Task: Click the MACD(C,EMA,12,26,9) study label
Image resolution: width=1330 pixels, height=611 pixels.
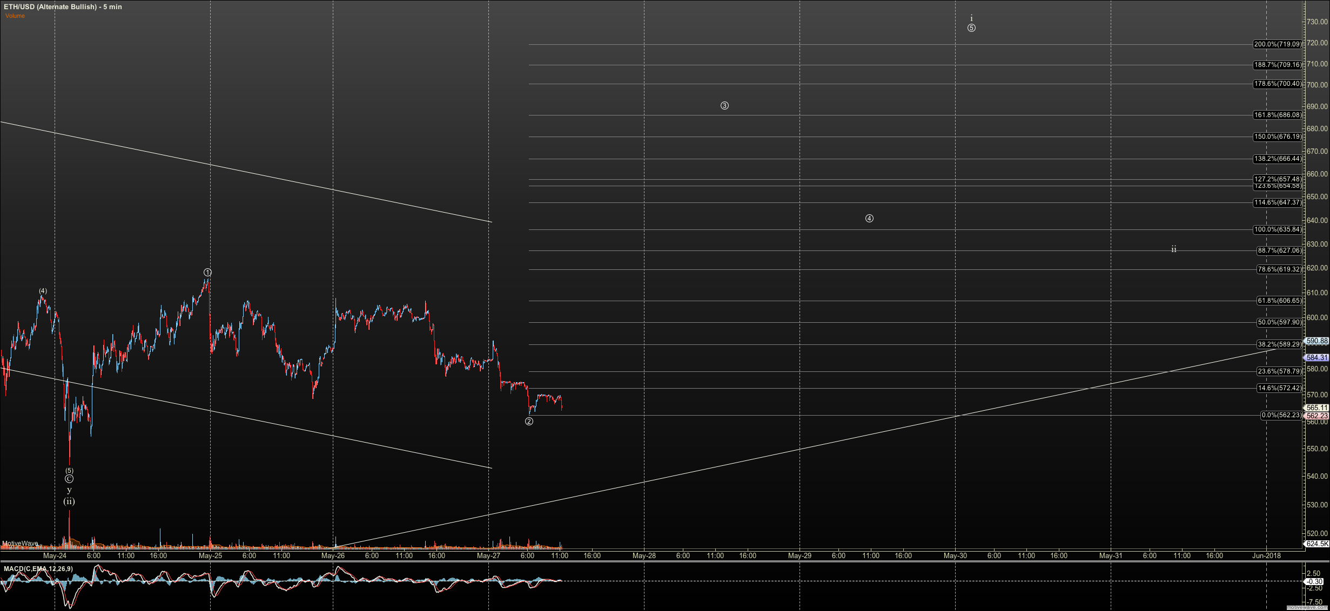Action: [38, 569]
